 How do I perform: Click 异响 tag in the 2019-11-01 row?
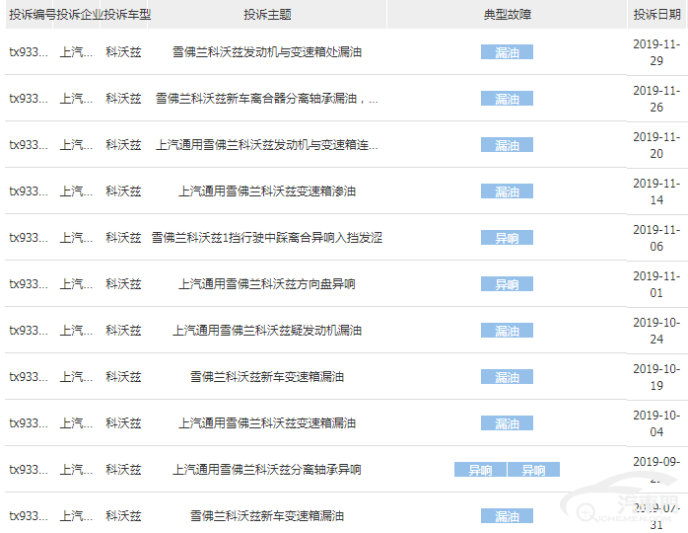507,284
